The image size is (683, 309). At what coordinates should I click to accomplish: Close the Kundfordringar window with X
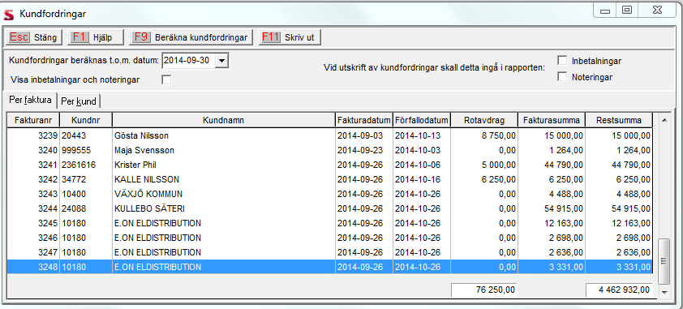657,11
